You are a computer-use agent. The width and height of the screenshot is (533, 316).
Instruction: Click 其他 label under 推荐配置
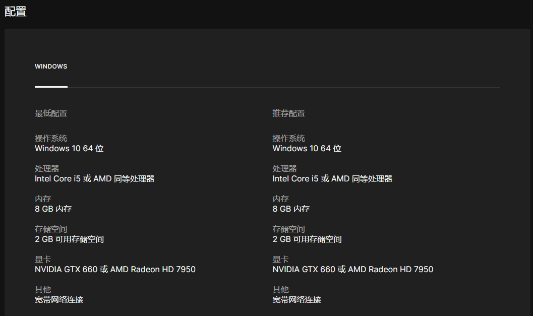pos(280,289)
